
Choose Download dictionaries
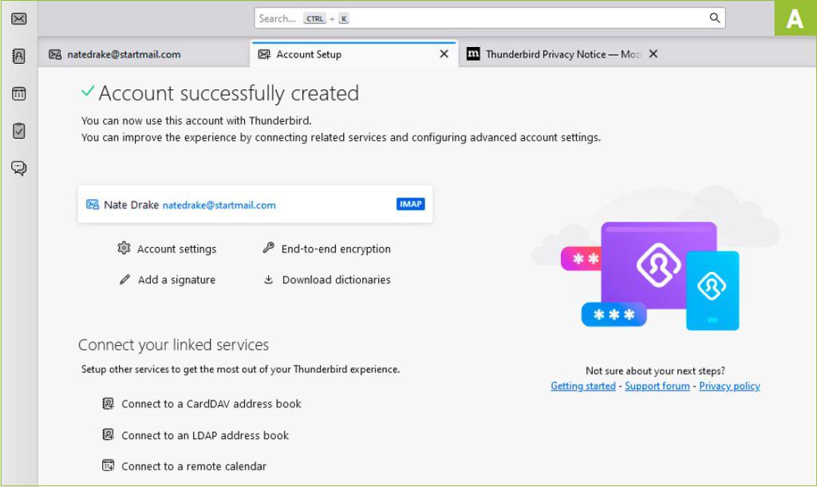pyautogui.click(x=326, y=280)
